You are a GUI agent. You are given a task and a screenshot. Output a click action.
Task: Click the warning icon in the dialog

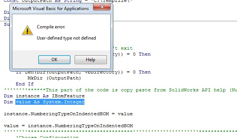coord(27,30)
